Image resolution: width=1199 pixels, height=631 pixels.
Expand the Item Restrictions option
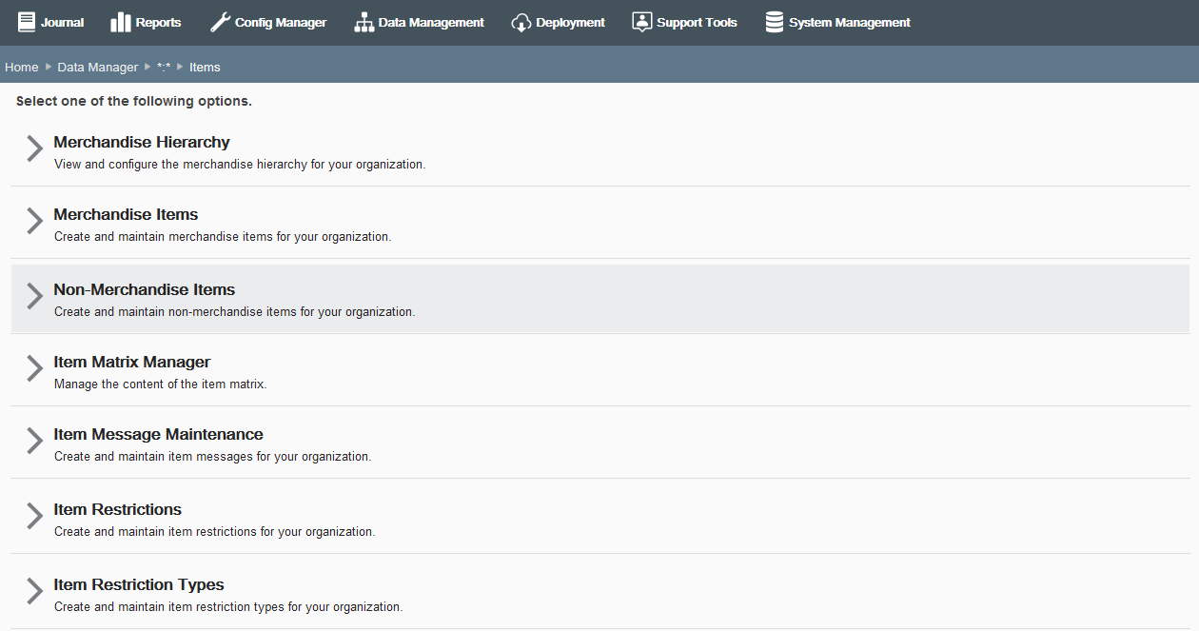coord(34,517)
